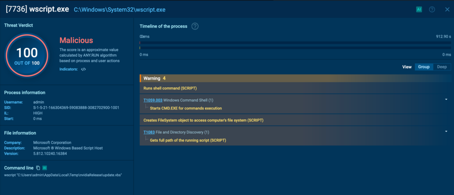This screenshot has width=454, height=195.
Task: Expand the Windows Command Shell technique row
Action: click(x=446, y=100)
